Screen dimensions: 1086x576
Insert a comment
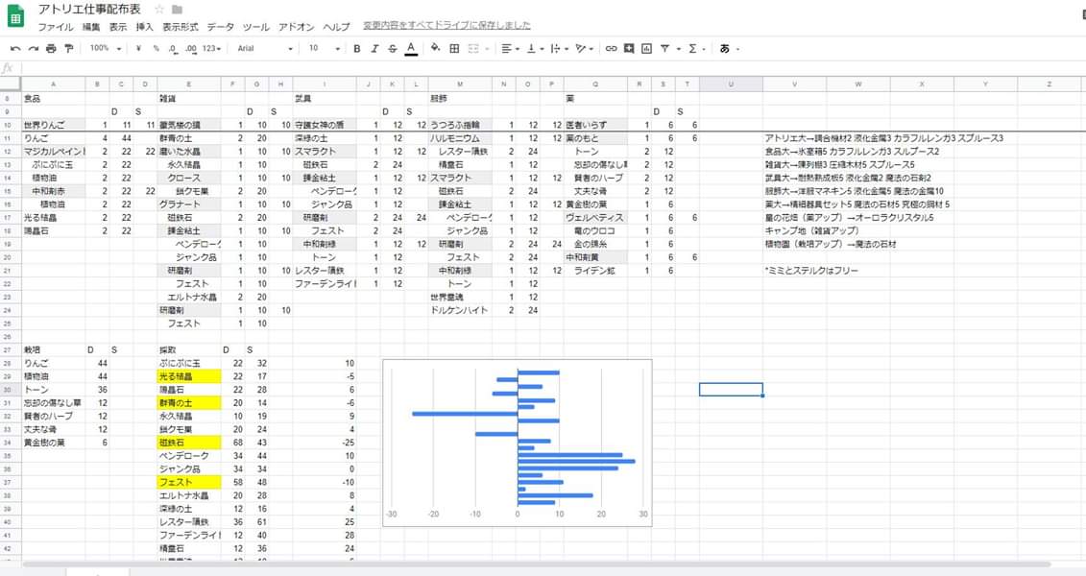point(629,48)
